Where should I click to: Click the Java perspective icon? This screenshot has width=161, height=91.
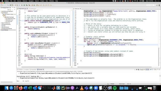click(x=159, y=5)
